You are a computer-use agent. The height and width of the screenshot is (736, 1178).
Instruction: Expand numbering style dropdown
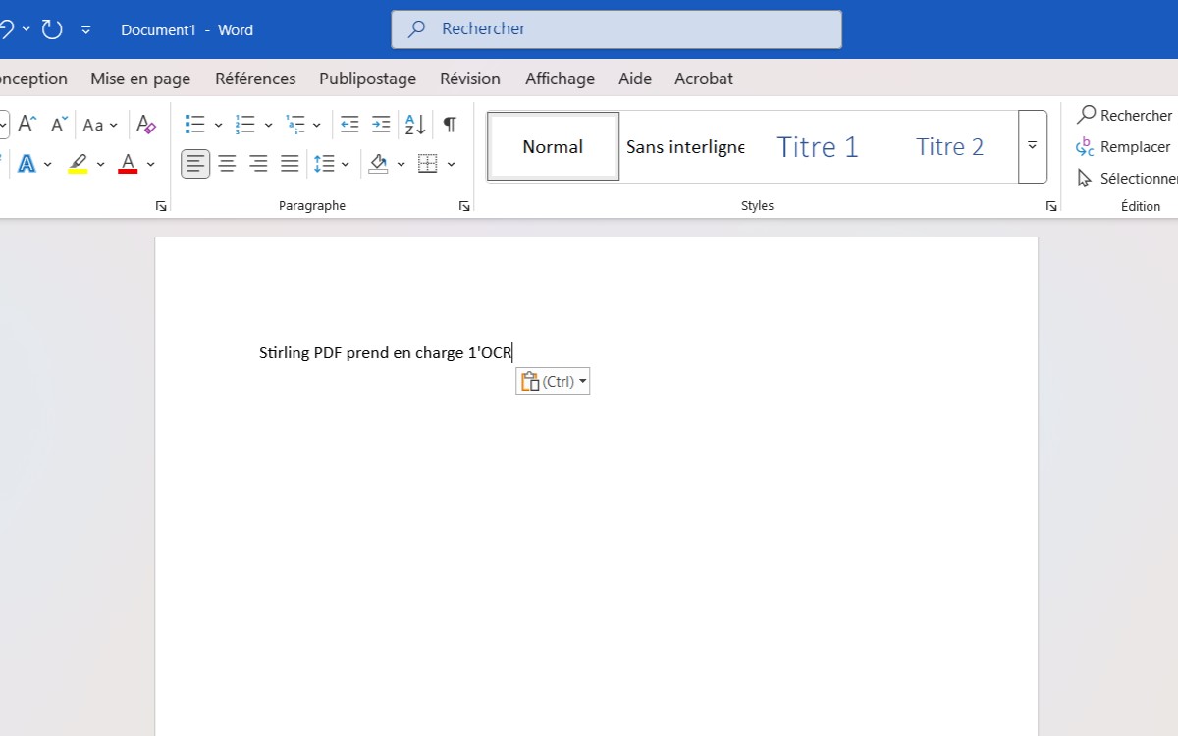(268, 125)
